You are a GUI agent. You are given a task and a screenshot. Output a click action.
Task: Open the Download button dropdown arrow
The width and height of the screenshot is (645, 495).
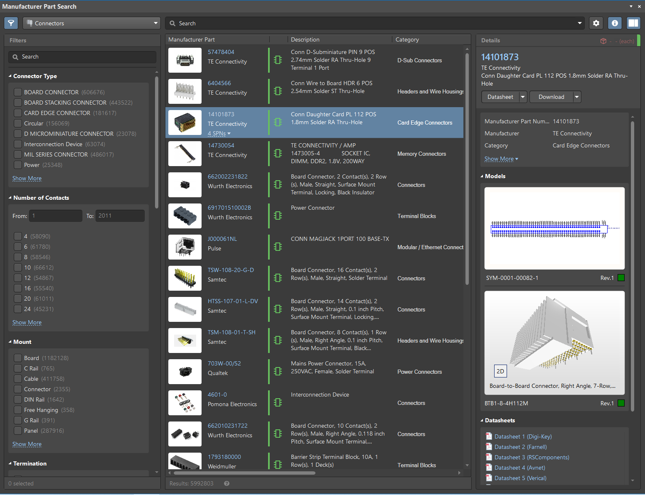coord(577,97)
